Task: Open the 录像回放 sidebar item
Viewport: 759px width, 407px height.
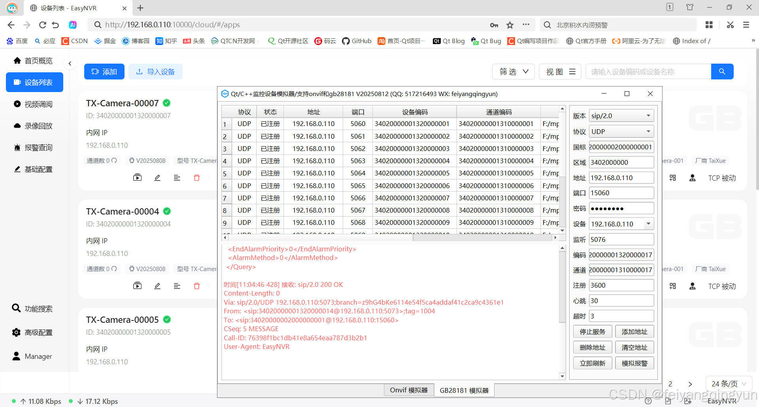Action: pyautogui.click(x=34, y=126)
